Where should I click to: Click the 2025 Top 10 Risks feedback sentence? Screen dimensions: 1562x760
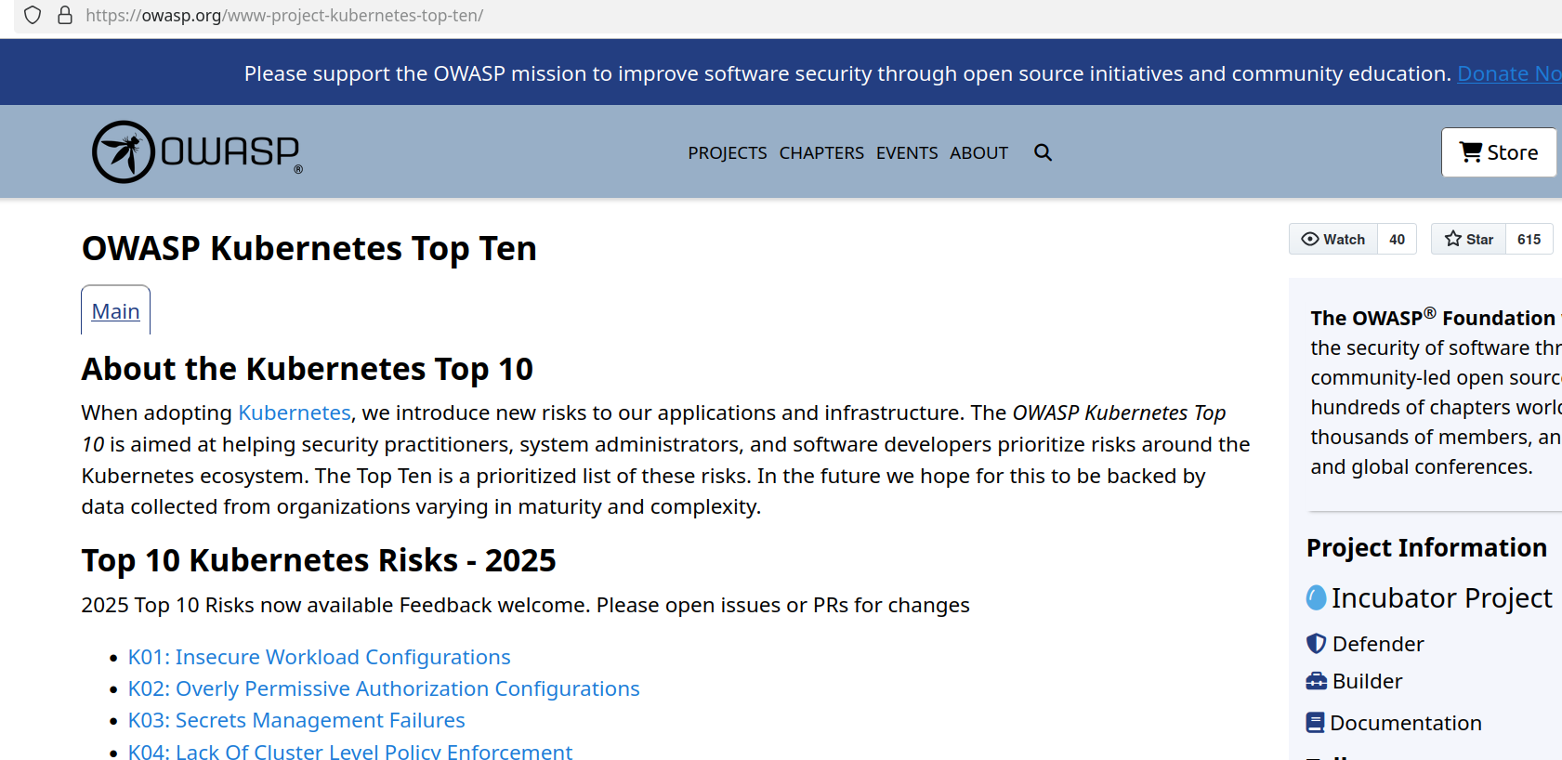point(525,605)
